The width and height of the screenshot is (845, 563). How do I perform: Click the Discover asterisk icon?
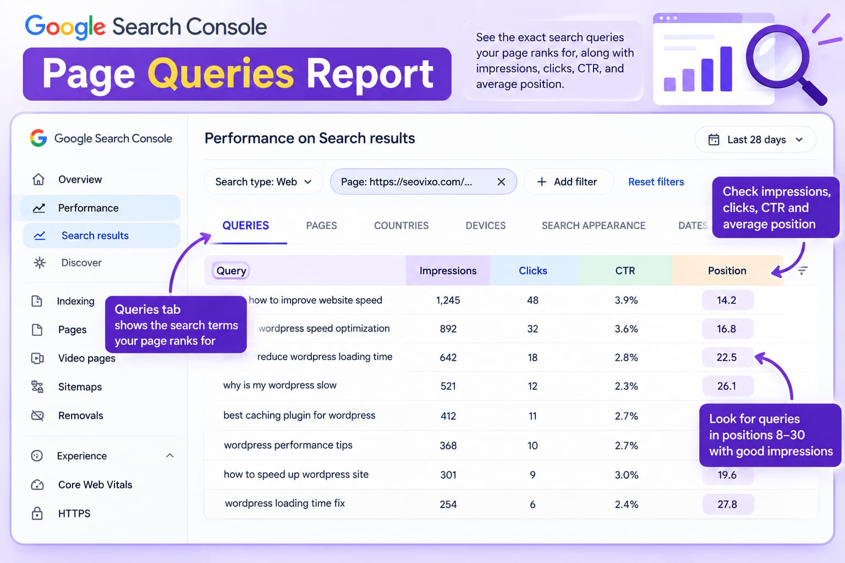[40, 263]
